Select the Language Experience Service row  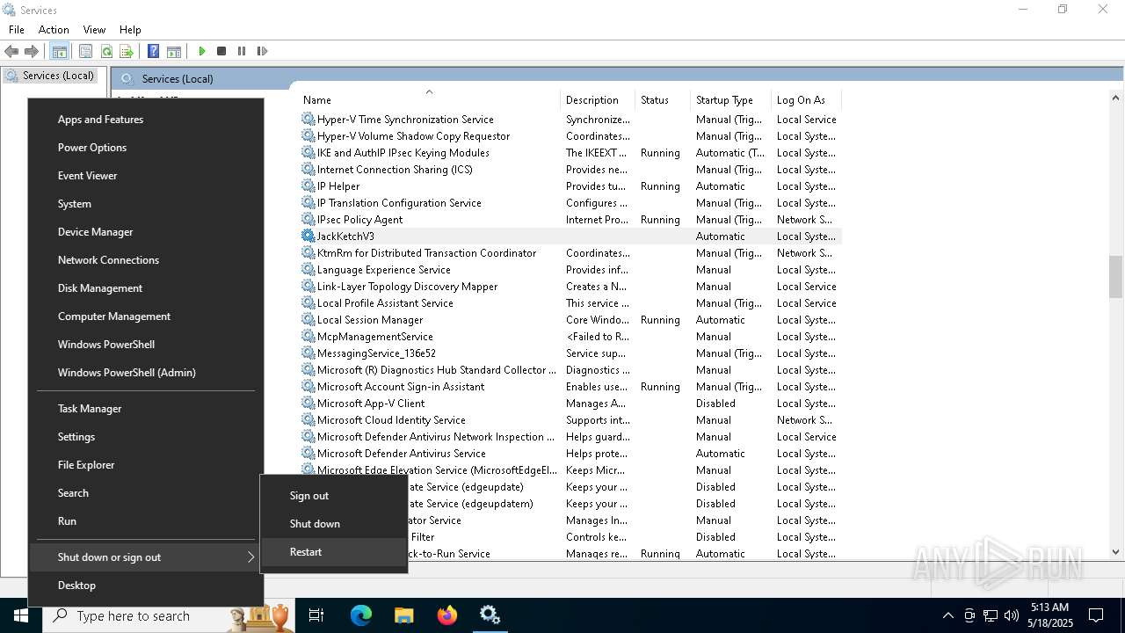click(570, 270)
